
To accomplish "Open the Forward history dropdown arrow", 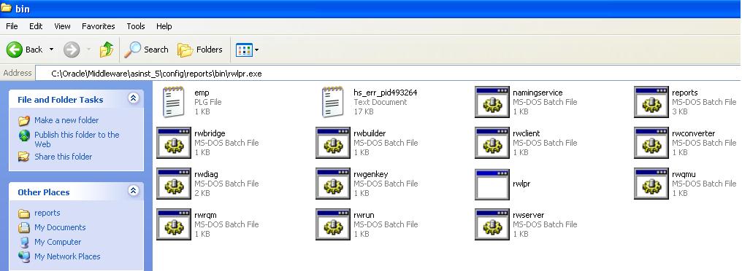I will coord(88,50).
